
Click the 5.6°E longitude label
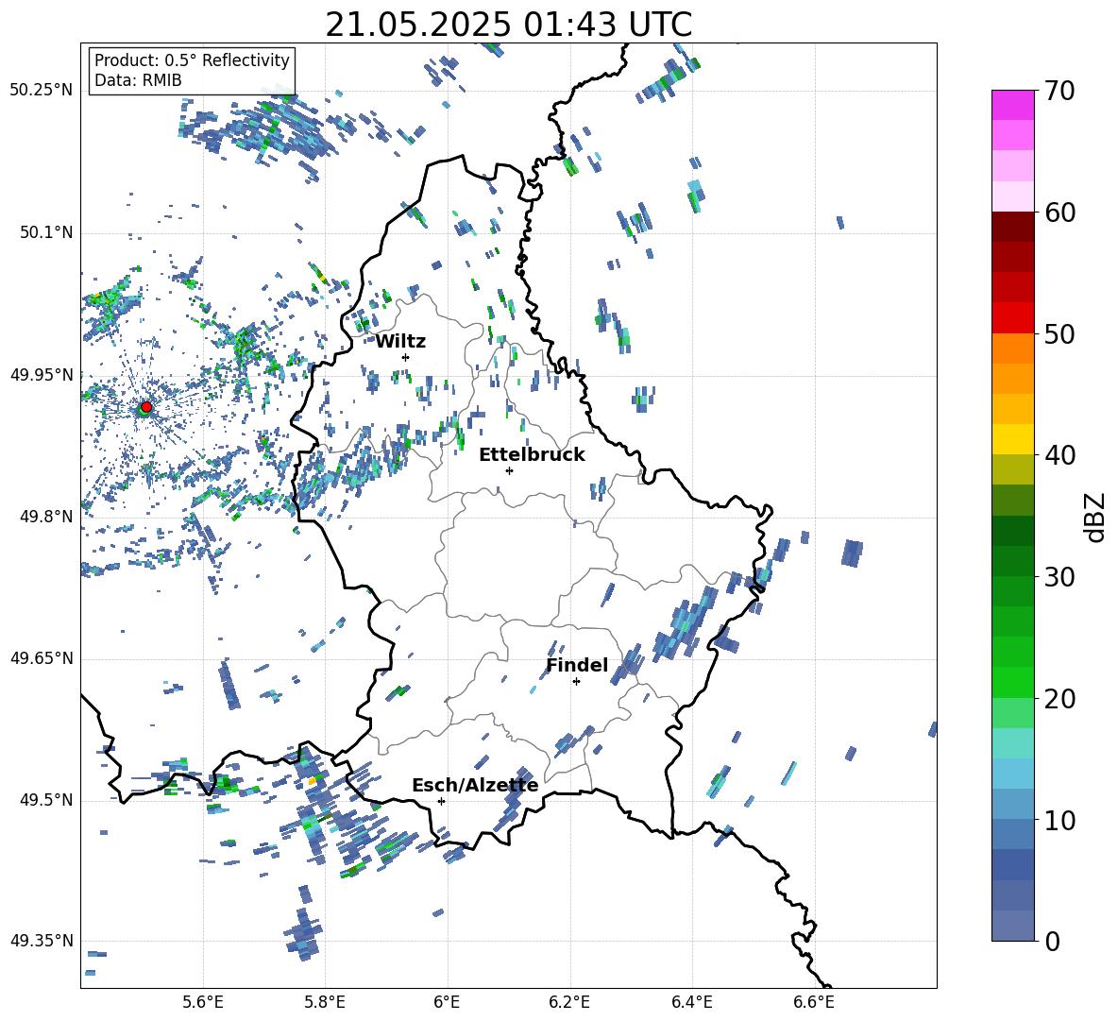point(203,1003)
